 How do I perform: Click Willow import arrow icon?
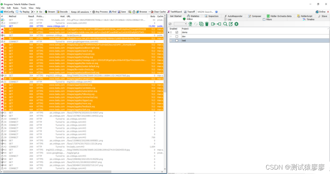pyautogui.click(x=219, y=24)
